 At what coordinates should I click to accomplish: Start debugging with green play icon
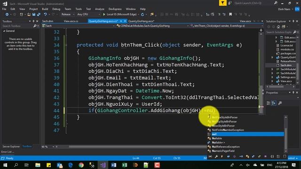pos(104,15)
